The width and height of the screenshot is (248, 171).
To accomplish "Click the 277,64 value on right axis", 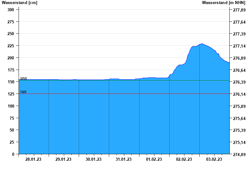I will point(239,22).
